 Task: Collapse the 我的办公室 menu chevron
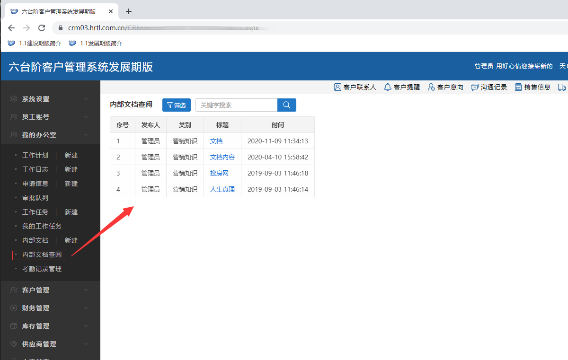[86, 135]
